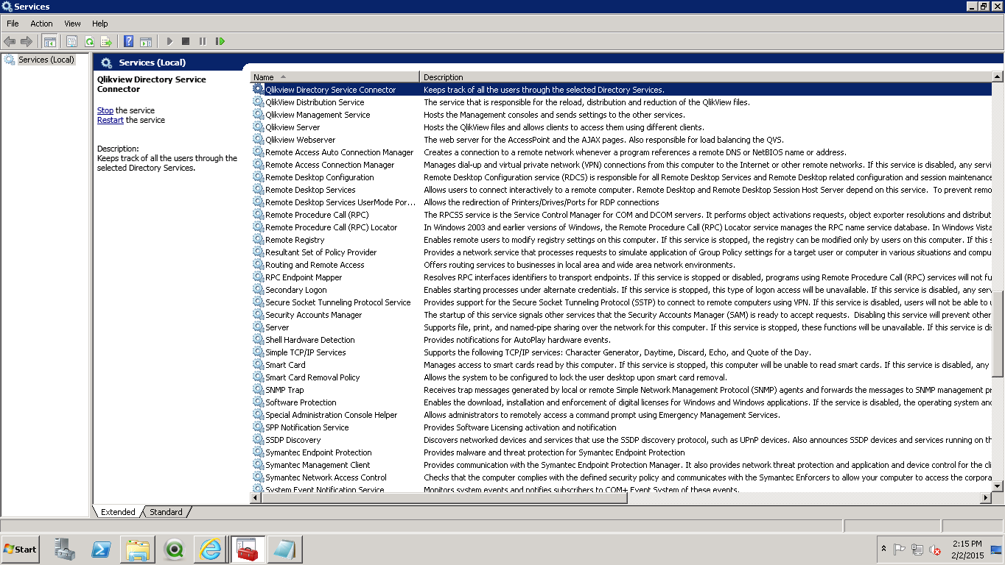This screenshot has width=1005, height=565.
Task: Click the Export List toolbar icon
Action: click(x=106, y=42)
